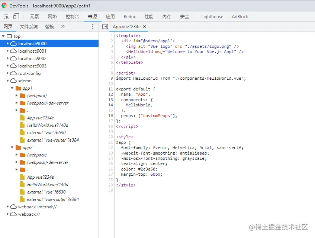Open the 替换 overrides subtab
The height and width of the screenshot is (238, 315).
point(49,26)
